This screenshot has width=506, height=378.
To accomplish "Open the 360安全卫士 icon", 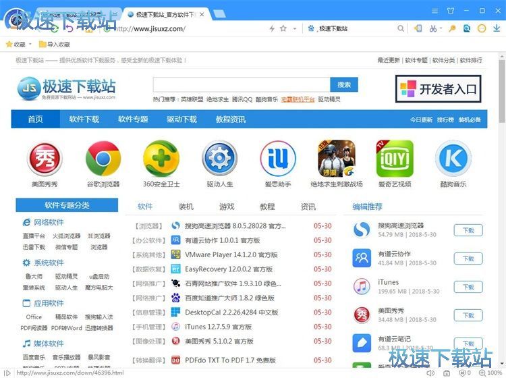I will click(x=161, y=159).
